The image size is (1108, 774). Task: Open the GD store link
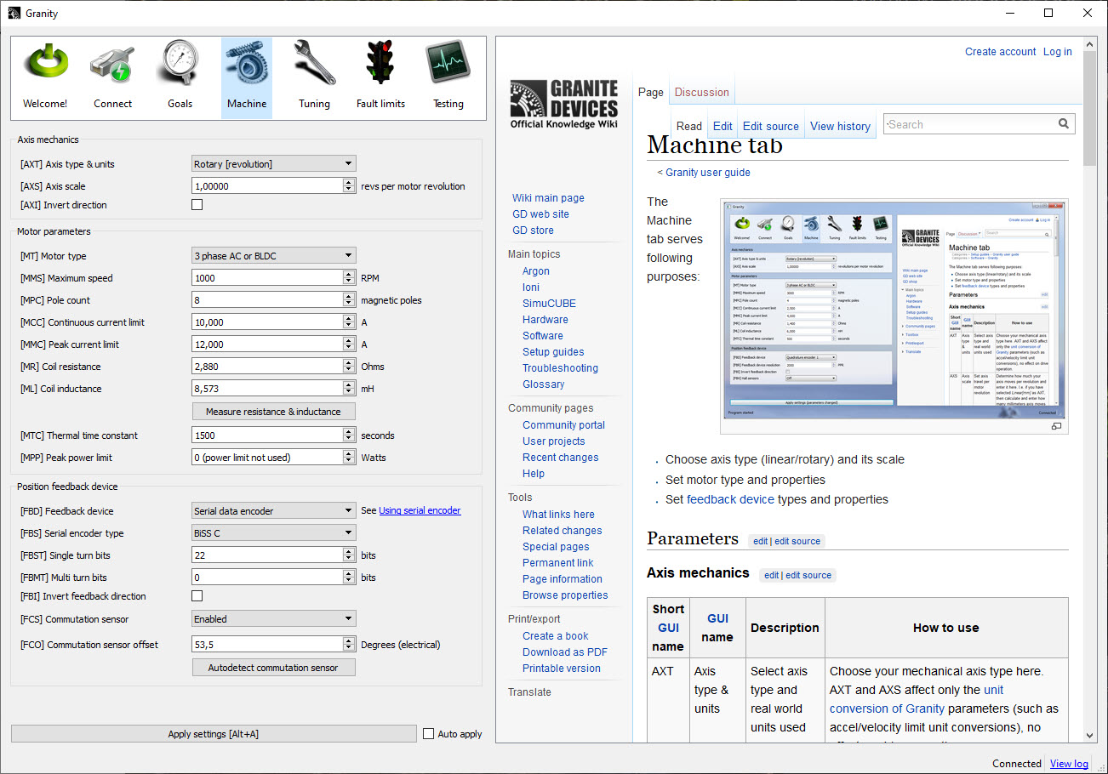coord(533,230)
